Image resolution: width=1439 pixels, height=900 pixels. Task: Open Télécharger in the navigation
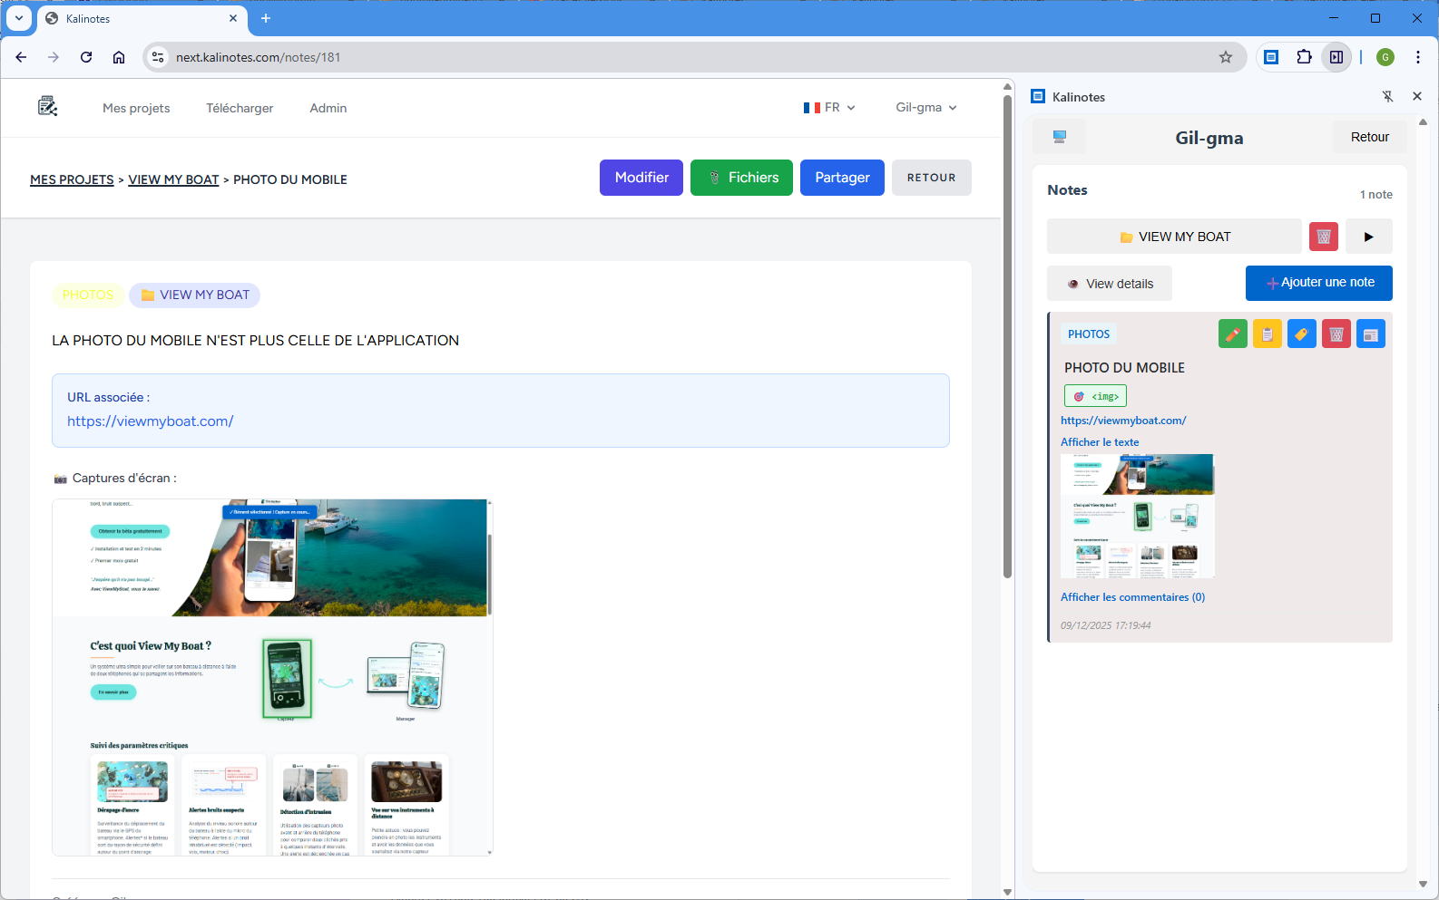pos(240,108)
